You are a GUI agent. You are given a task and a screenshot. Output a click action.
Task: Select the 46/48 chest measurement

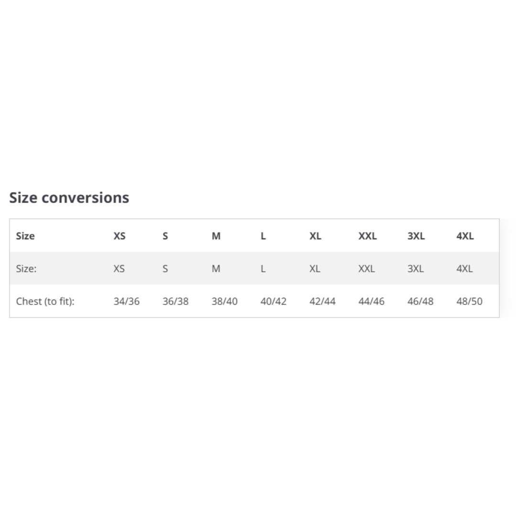click(420, 301)
